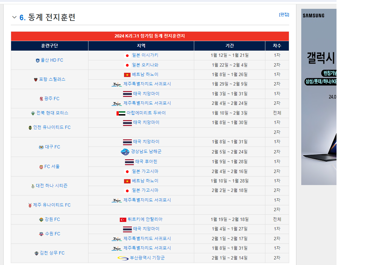Click the 훈련구단 column header

point(50,46)
